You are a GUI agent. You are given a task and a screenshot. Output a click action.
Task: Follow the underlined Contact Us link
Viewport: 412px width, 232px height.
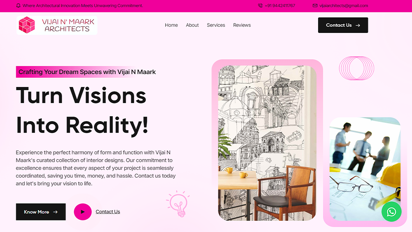(x=108, y=212)
